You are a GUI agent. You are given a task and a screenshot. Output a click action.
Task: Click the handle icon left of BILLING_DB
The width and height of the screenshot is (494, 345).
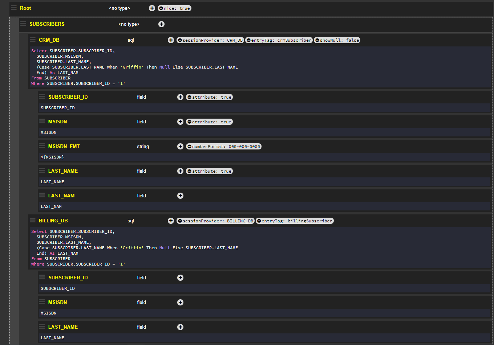point(33,220)
